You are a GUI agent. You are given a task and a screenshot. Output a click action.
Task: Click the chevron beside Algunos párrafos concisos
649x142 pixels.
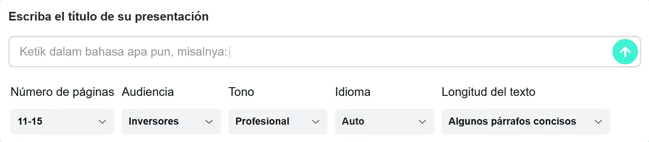598,121
